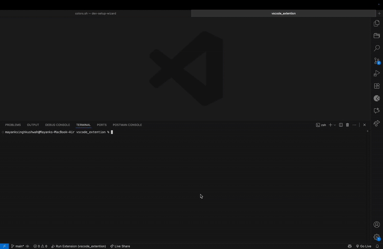The width and height of the screenshot is (383, 249).
Task: Open remote window indicator in status bar
Action: (x=4, y=246)
